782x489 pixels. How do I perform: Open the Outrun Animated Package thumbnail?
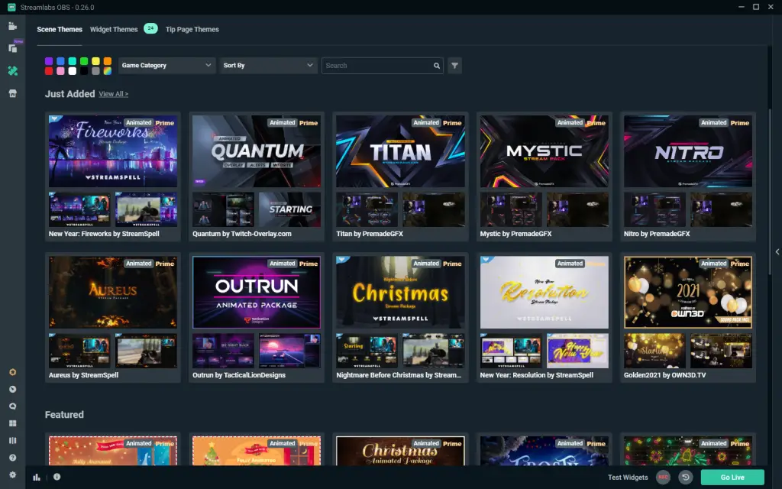click(x=257, y=292)
